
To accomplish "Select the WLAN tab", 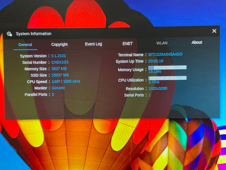I will [x=162, y=43].
